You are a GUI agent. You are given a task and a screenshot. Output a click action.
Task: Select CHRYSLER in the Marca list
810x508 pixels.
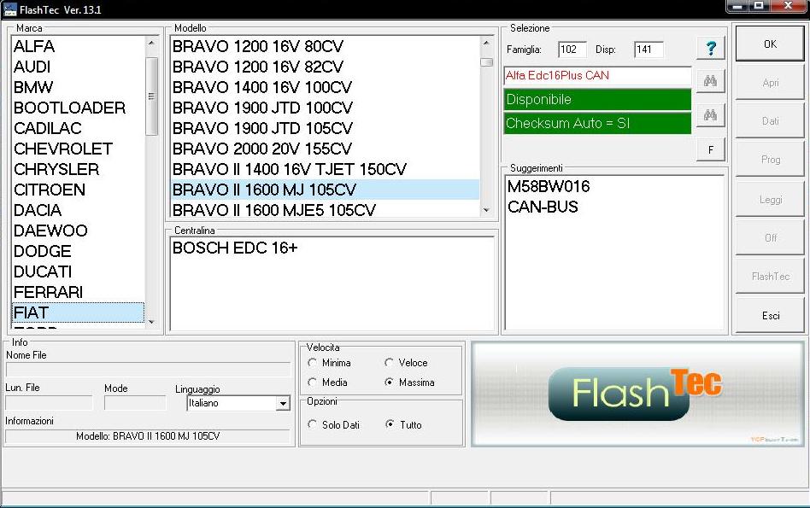pyautogui.click(x=78, y=169)
